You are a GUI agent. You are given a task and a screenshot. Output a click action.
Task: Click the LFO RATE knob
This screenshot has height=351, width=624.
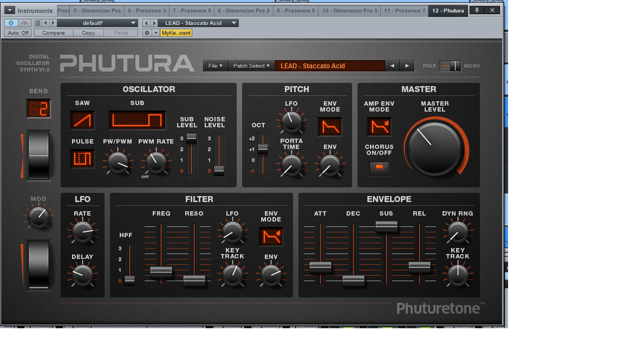pyautogui.click(x=82, y=232)
